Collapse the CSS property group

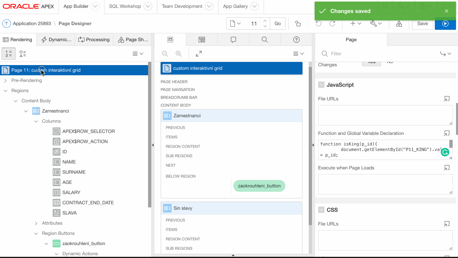[x=321, y=210]
